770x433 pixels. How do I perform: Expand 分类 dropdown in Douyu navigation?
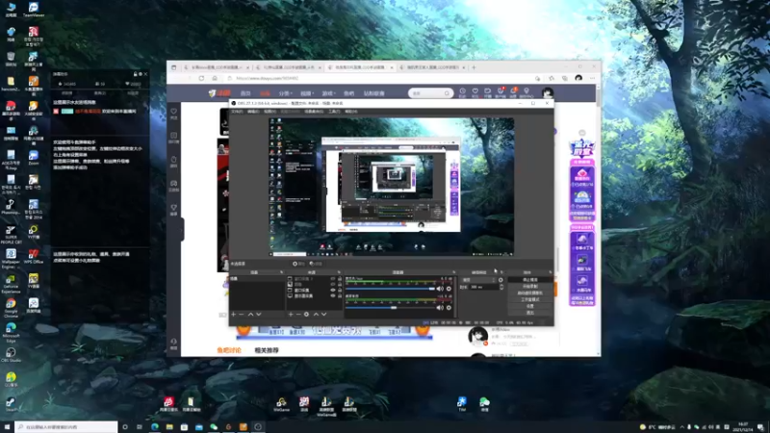(x=285, y=93)
